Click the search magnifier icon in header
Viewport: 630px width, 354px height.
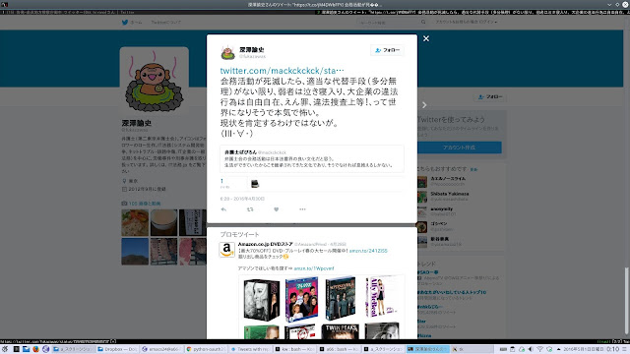coord(423,22)
